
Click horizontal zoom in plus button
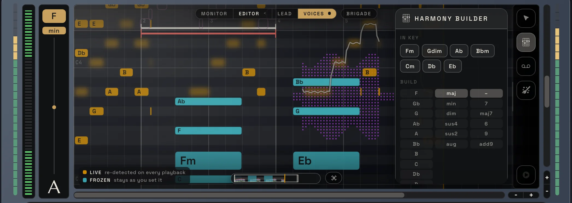point(531,195)
